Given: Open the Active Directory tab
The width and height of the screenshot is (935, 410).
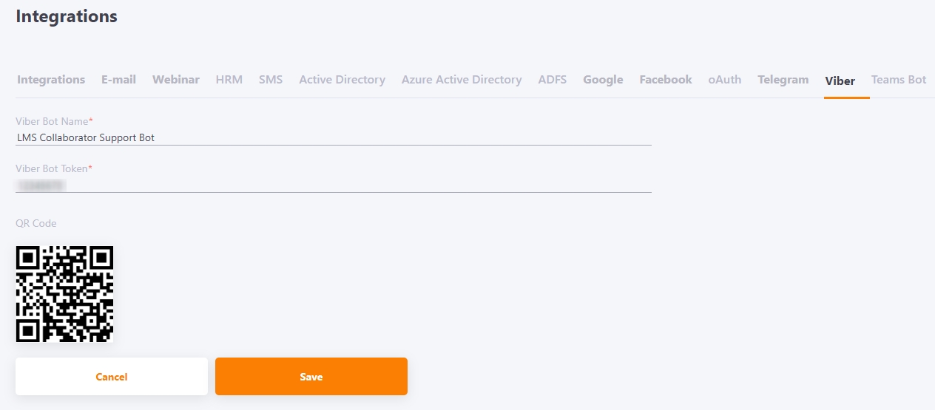Looking at the screenshot, I should [342, 80].
